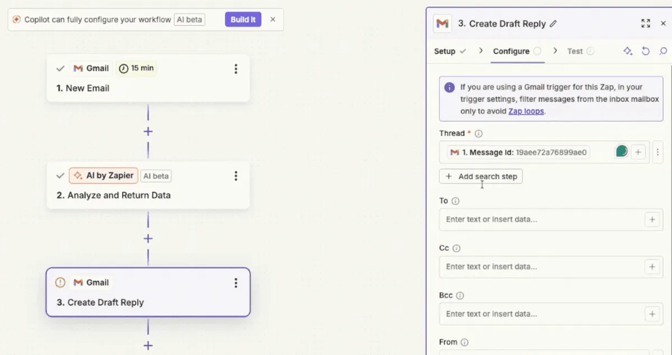
Task: Open the search icon in the panel toolbar
Action: click(x=664, y=51)
